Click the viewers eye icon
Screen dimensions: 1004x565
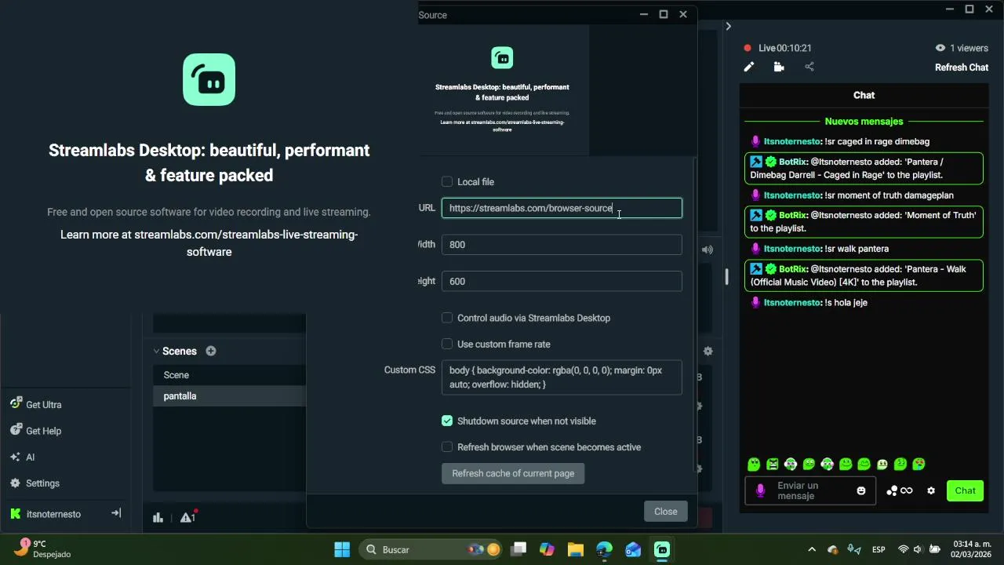[940, 48]
